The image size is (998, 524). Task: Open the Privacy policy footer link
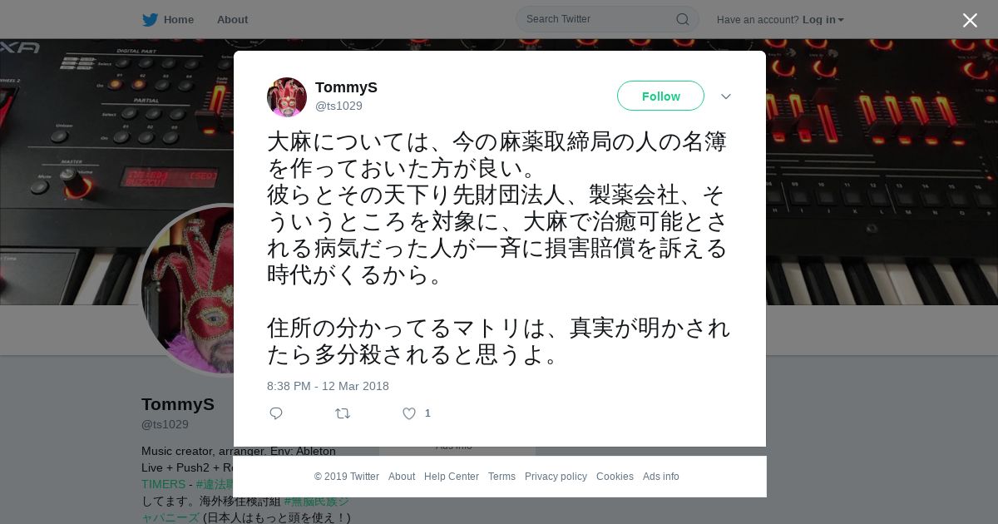pos(556,477)
